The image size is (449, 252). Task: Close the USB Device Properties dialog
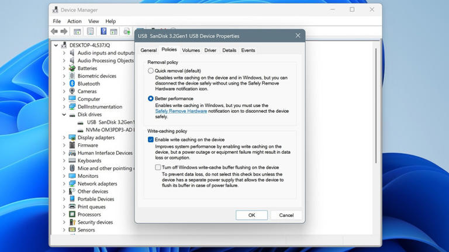click(298, 36)
